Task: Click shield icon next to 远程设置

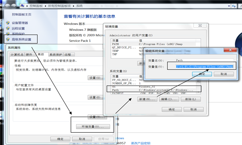Action: (8, 28)
